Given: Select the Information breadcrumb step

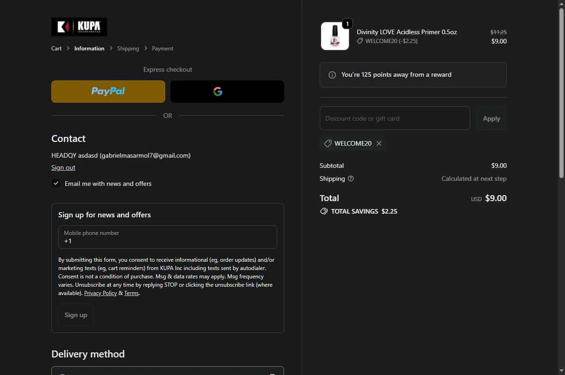Looking at the screenshot, I should (89, 49).
